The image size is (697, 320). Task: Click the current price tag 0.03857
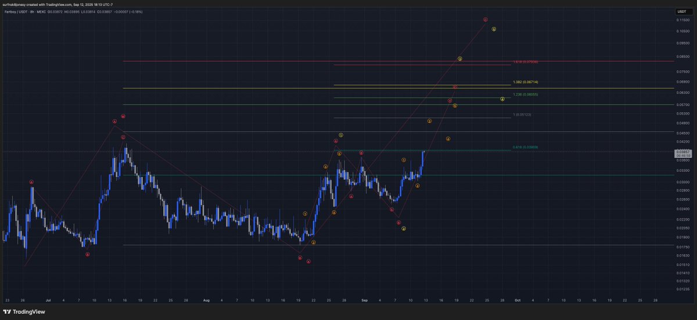682,152
